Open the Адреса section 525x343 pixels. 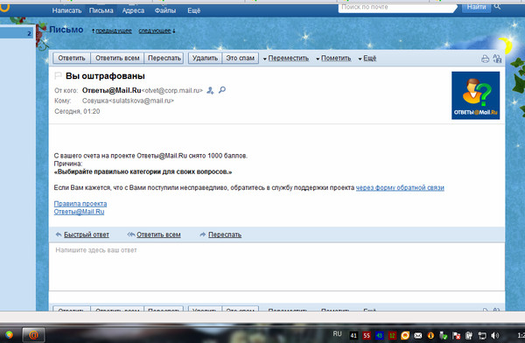[133, 10]
